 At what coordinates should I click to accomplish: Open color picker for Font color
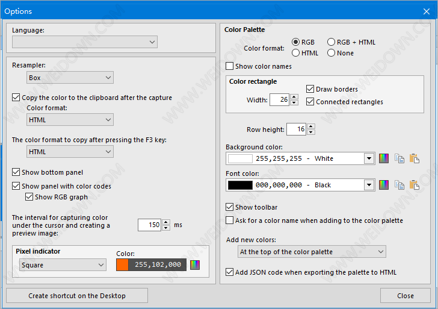coord(383,185)
